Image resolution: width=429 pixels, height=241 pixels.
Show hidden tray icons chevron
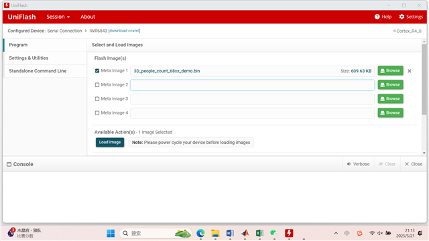[x=336, y=233]
